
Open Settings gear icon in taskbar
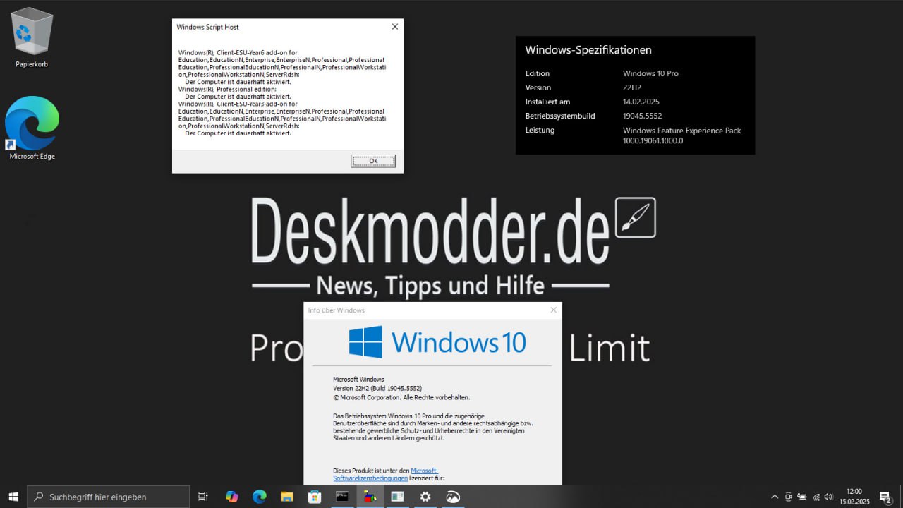tap(425, 497)
